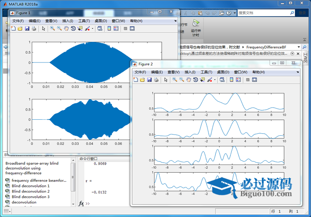Toggle Insert Colorbar in Figure 2 toolbar
The image size is (311, 217).
(231, 80)
